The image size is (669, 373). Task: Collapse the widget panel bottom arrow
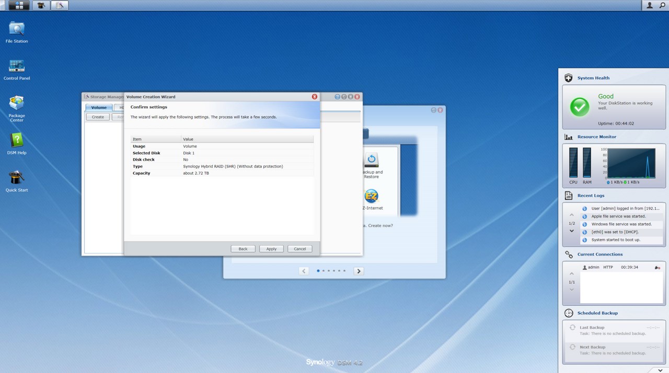pyautogui.click(x=661, y=370)
